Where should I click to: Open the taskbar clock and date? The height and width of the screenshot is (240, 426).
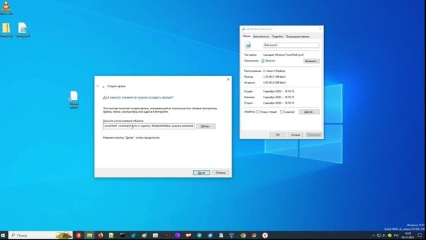[408, 235]
